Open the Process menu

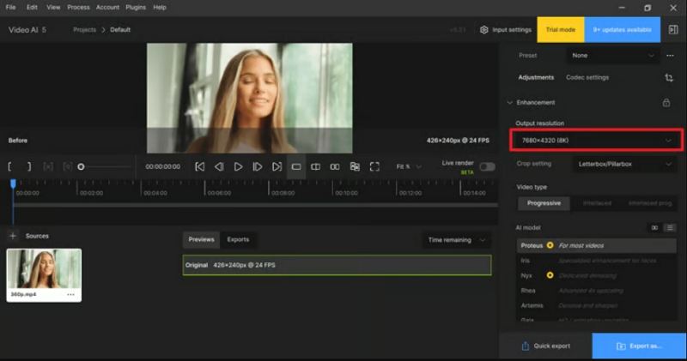[x=78, y=8]
